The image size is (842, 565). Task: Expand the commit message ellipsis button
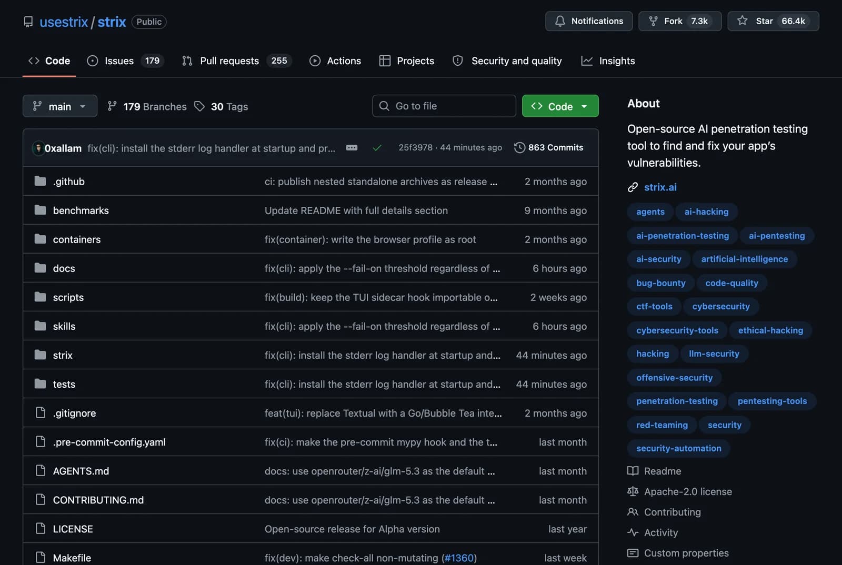(x=352, y=148)
